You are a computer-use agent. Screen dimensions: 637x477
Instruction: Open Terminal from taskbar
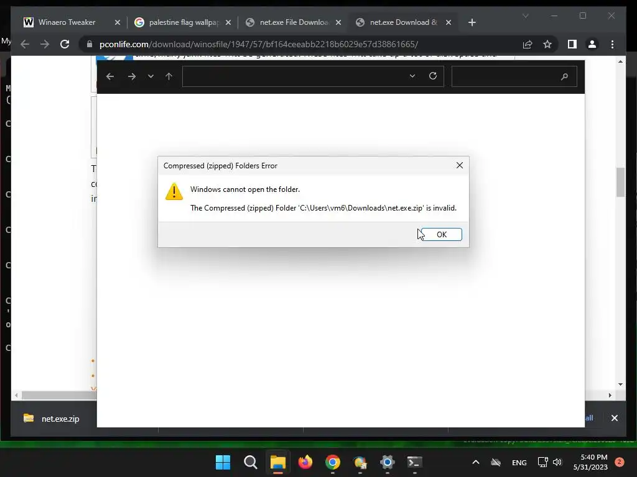tap(414, 462)
